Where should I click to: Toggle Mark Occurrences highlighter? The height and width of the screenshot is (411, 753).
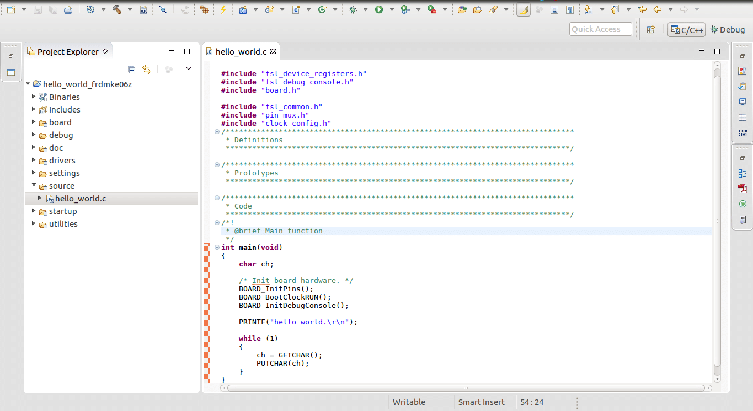pos(524,9)
